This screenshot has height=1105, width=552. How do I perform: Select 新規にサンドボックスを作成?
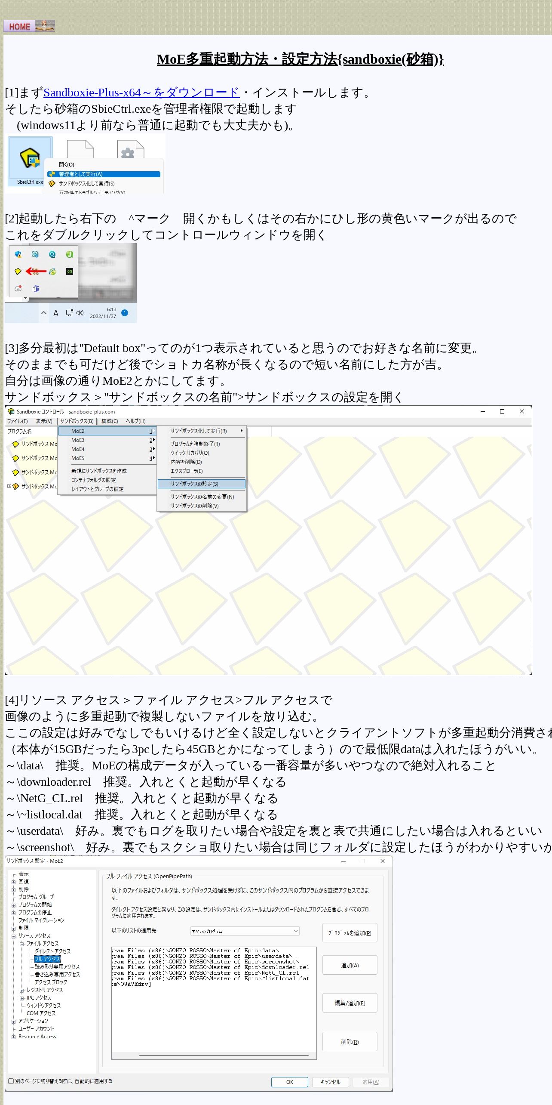(99, 471)
